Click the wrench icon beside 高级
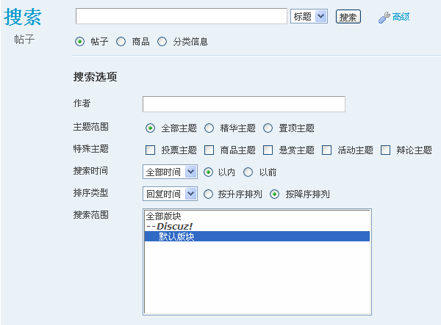This screenshot has width=441, height=325. tap(384, 18)
